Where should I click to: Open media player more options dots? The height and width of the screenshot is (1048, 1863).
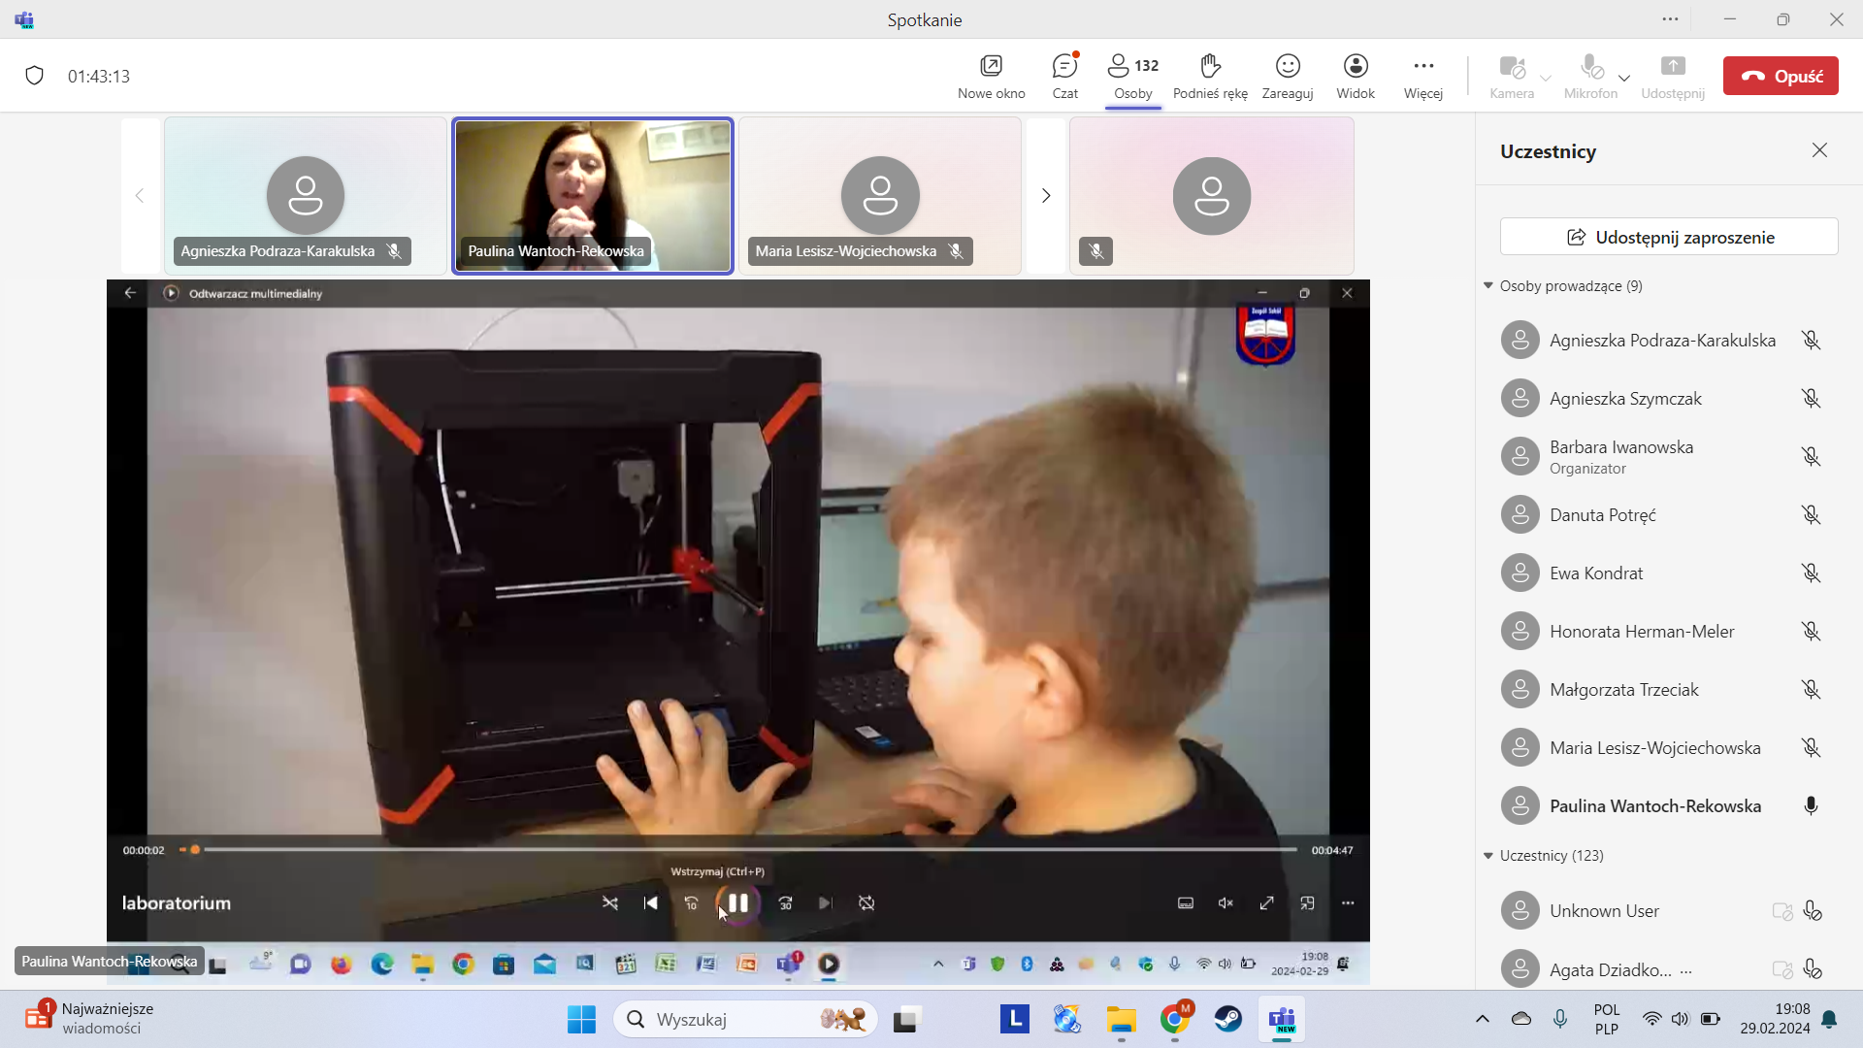click(1348, 902)
